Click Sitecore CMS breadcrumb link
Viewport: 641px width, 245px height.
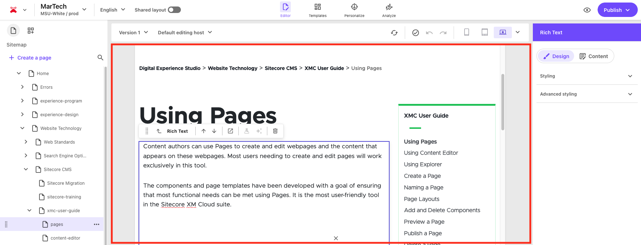[281, 68]
